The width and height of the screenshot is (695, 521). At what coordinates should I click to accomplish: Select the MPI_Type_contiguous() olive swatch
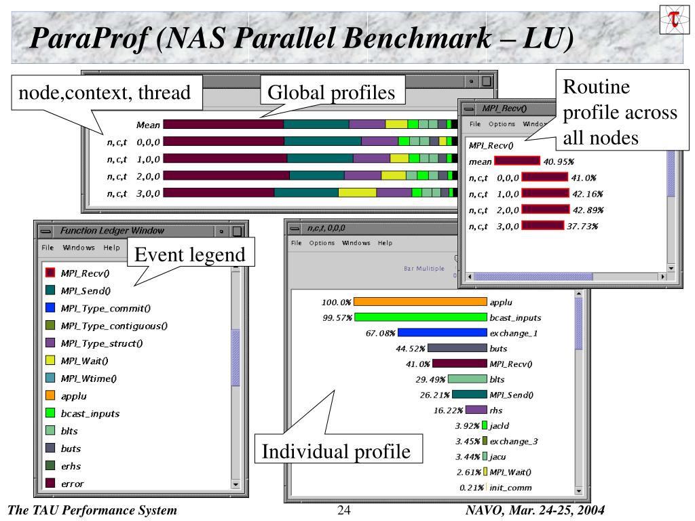tap(50, 325)
